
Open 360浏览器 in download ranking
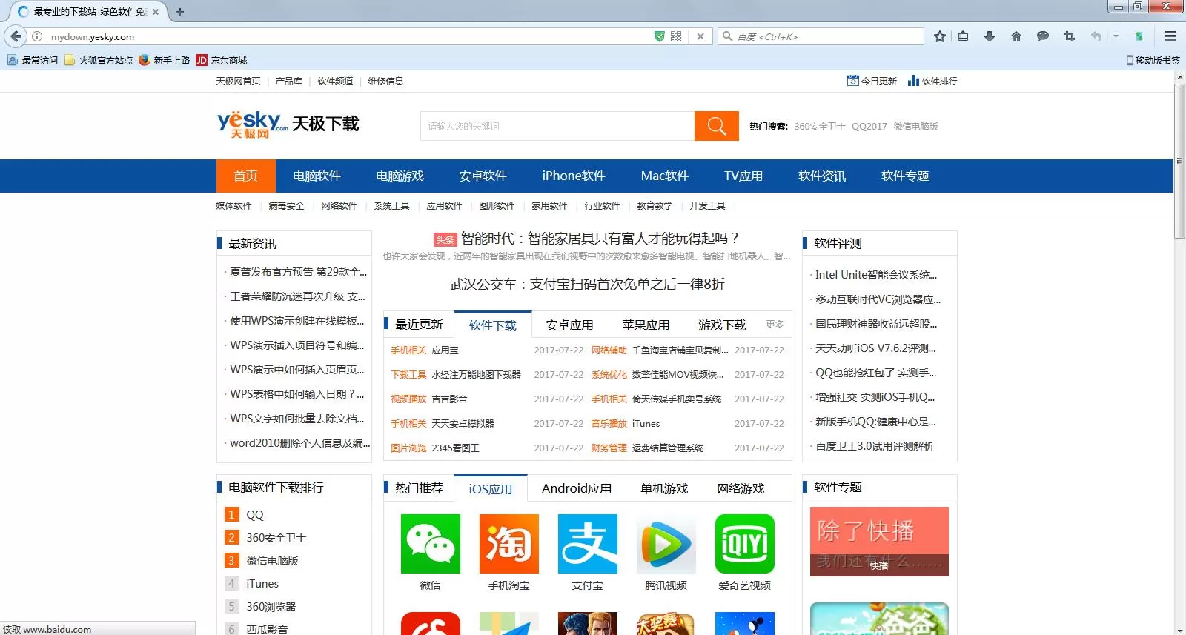pos(271,607)
